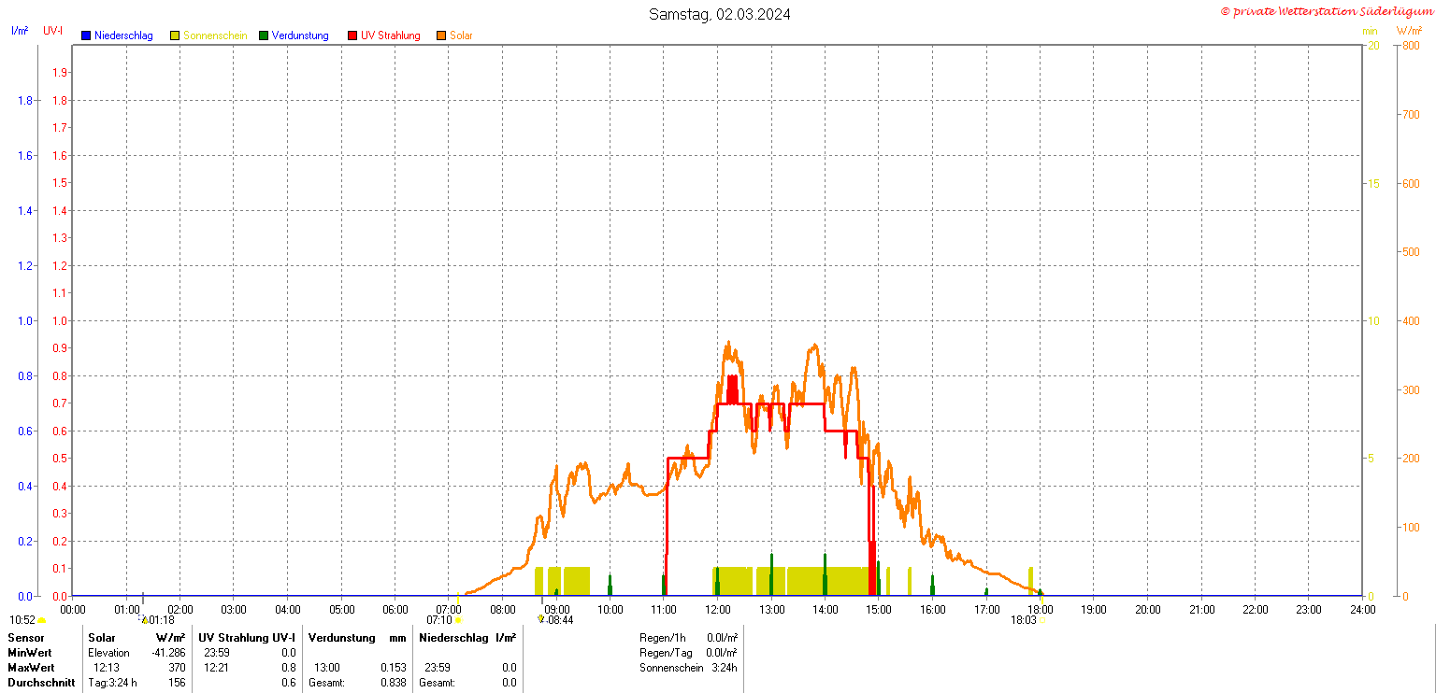Click the blue Niederschlag legend swatch
The image size is (1436, 693).
pos(86,35)
